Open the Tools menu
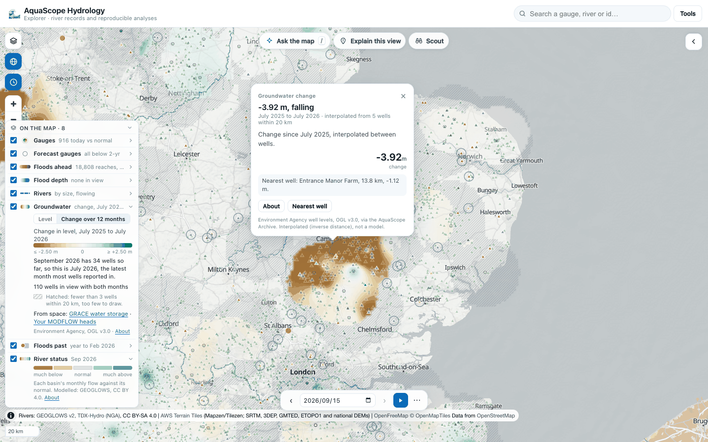 coord(688,14)
